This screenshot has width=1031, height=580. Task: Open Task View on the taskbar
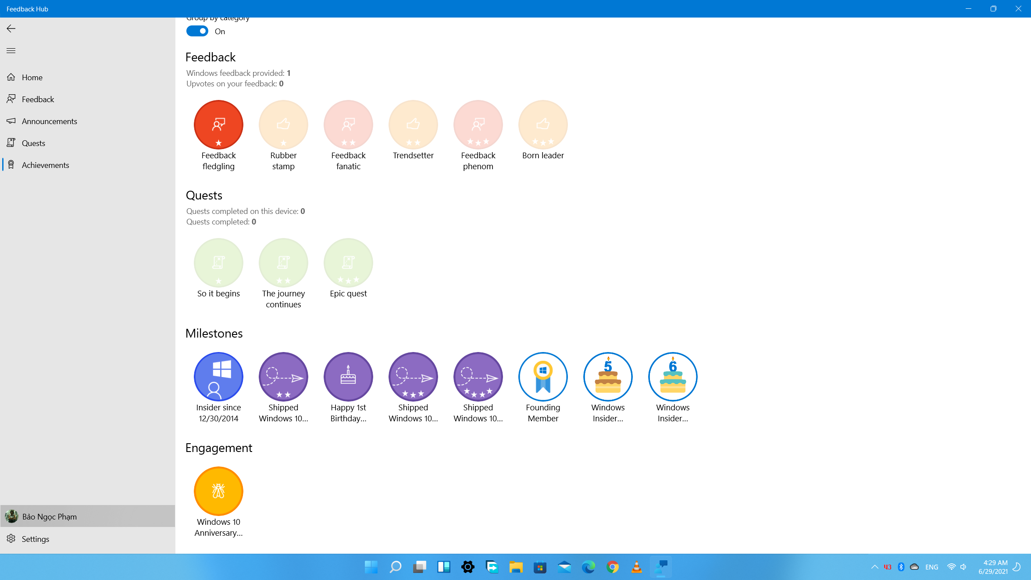coord(419,567)
